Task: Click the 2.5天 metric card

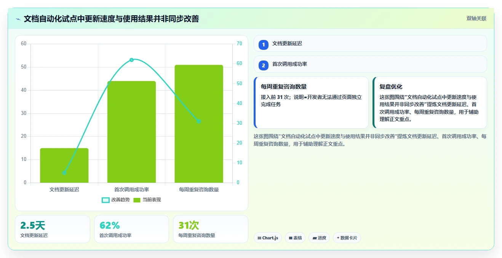Action: (53, 229)
